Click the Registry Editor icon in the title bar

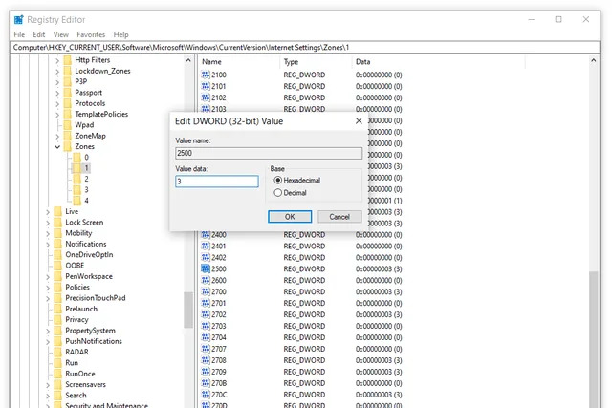[19, 18]
